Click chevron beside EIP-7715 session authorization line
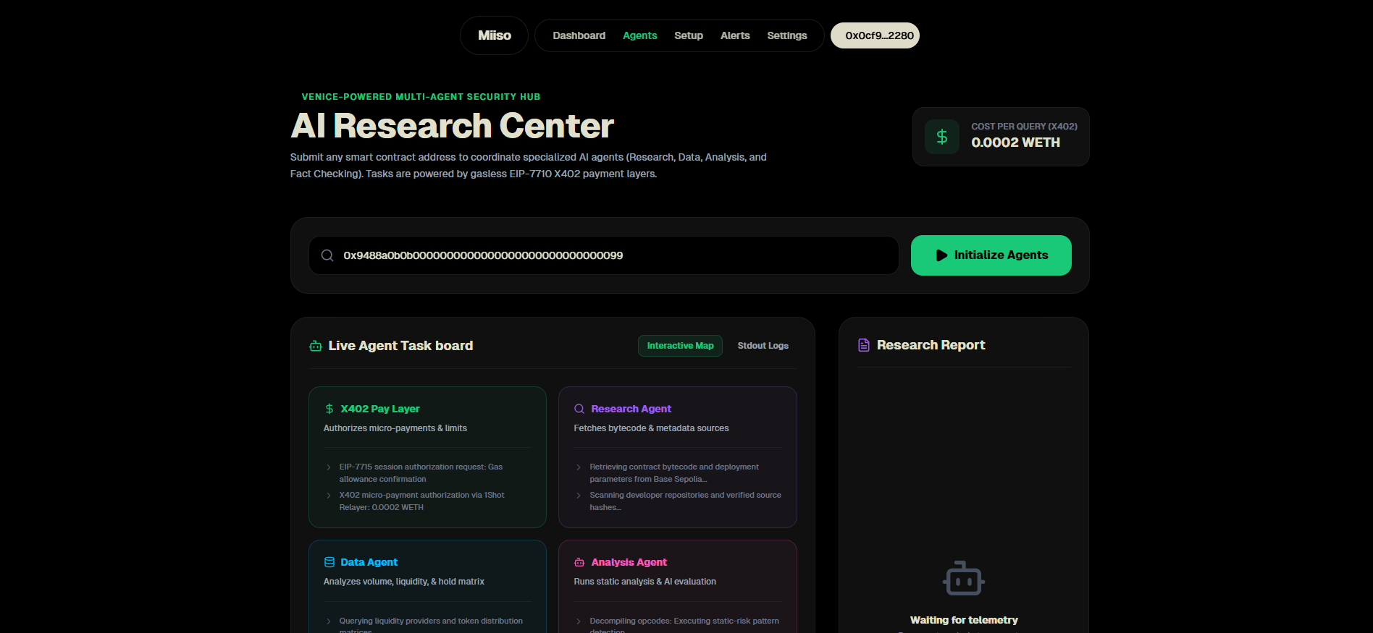This screenshot has height=633, width=1373. coord(329,467)
